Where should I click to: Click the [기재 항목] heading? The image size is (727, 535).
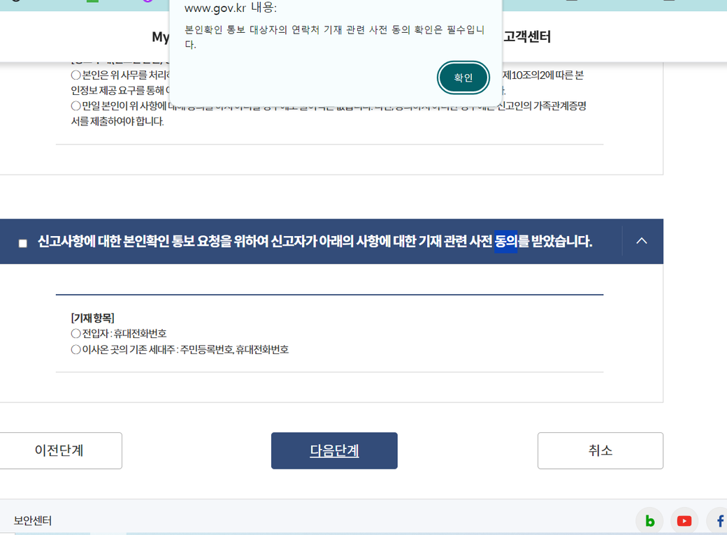[x=92, y=318]
